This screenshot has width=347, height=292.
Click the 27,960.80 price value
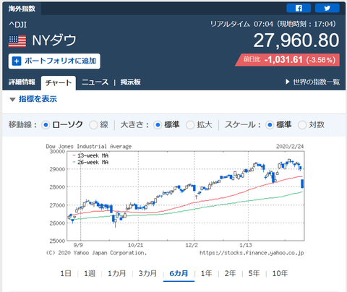pos(296,40)
